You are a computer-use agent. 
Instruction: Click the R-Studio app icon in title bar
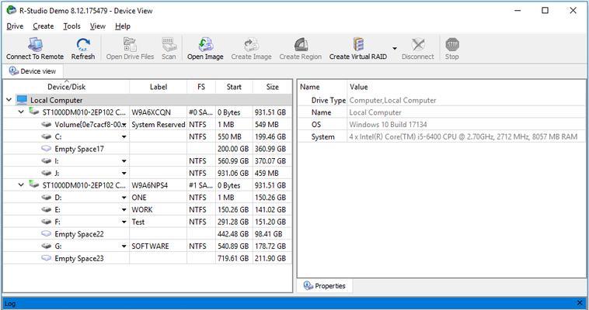pyautogui.click(x=12, y=11)
